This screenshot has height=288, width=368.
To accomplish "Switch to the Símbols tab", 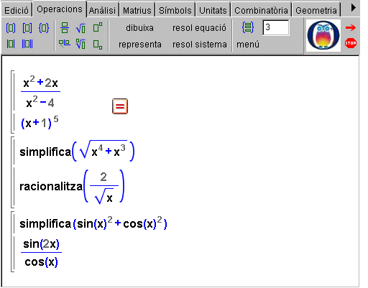I will point(175,11).
